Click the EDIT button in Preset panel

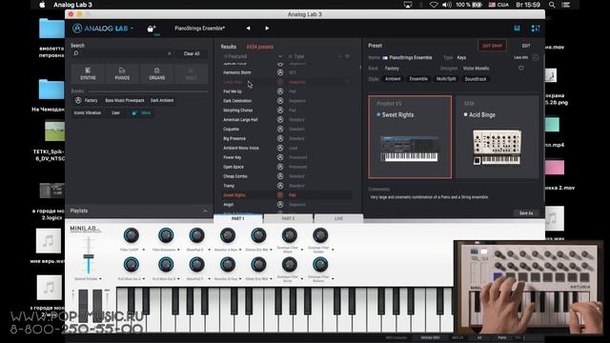[526, 46]
